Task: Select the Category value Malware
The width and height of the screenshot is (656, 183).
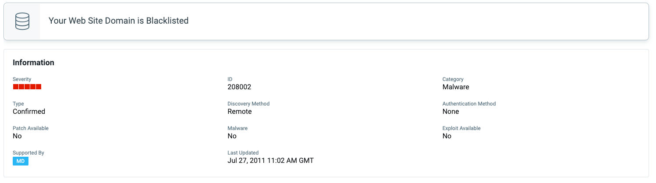Action: (x=456, y=87)
